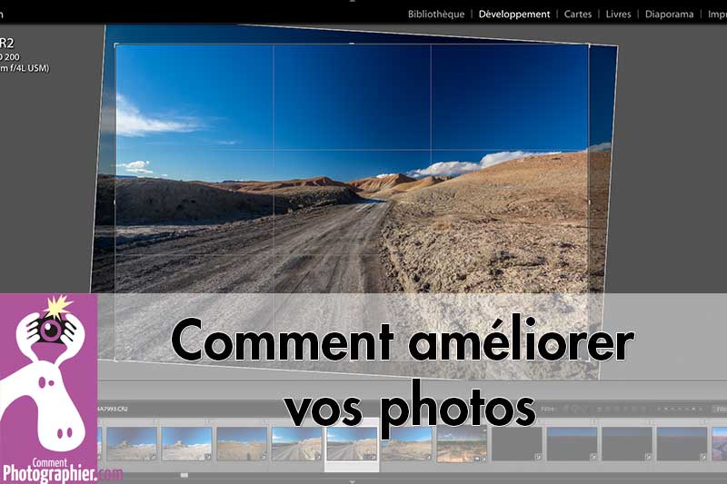Go to the Cartes module

pyautogui.click(x=578, y=15)
